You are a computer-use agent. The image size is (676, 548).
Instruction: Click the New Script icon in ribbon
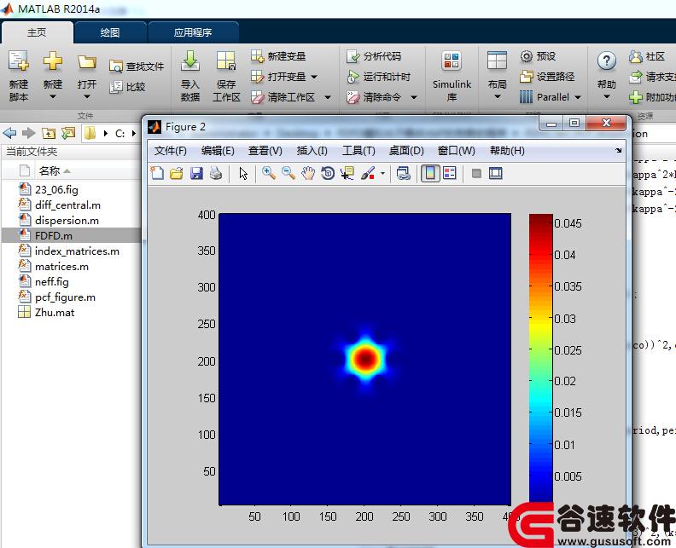coord(19,61)
